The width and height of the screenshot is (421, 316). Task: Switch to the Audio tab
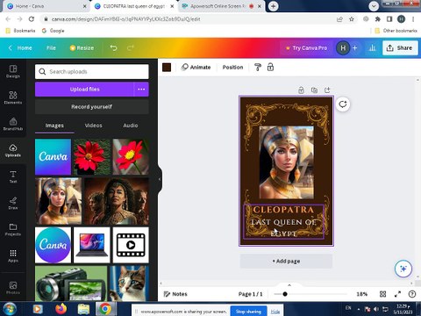coord(131,126)
